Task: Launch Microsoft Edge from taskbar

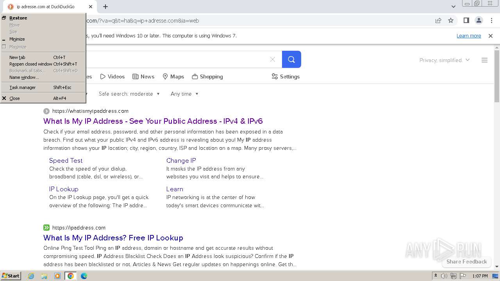Action: (84, 276)
